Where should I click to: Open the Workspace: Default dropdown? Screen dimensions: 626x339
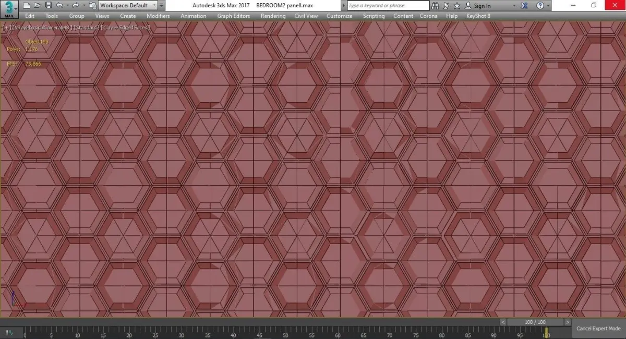click(127, 5)
